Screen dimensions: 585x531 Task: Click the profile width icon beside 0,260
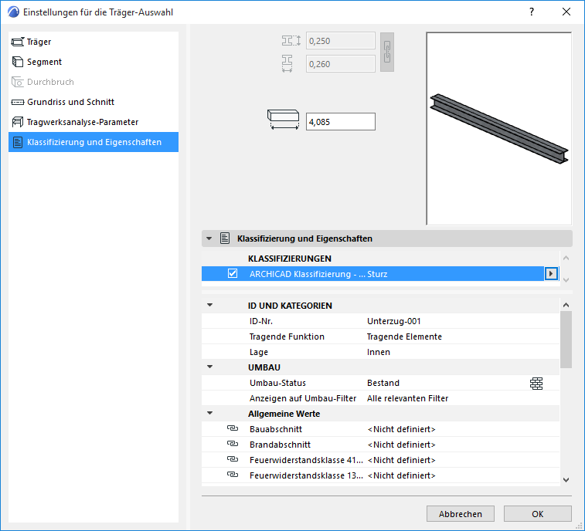(287, 64)
